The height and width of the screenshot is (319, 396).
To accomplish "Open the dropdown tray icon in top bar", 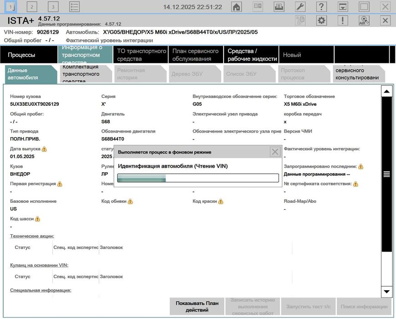I will click(x=343, y=7).
